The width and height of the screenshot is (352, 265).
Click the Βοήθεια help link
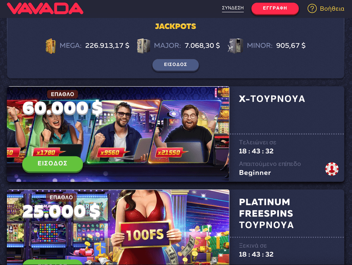pyautogui.click(x=332, y=9)
